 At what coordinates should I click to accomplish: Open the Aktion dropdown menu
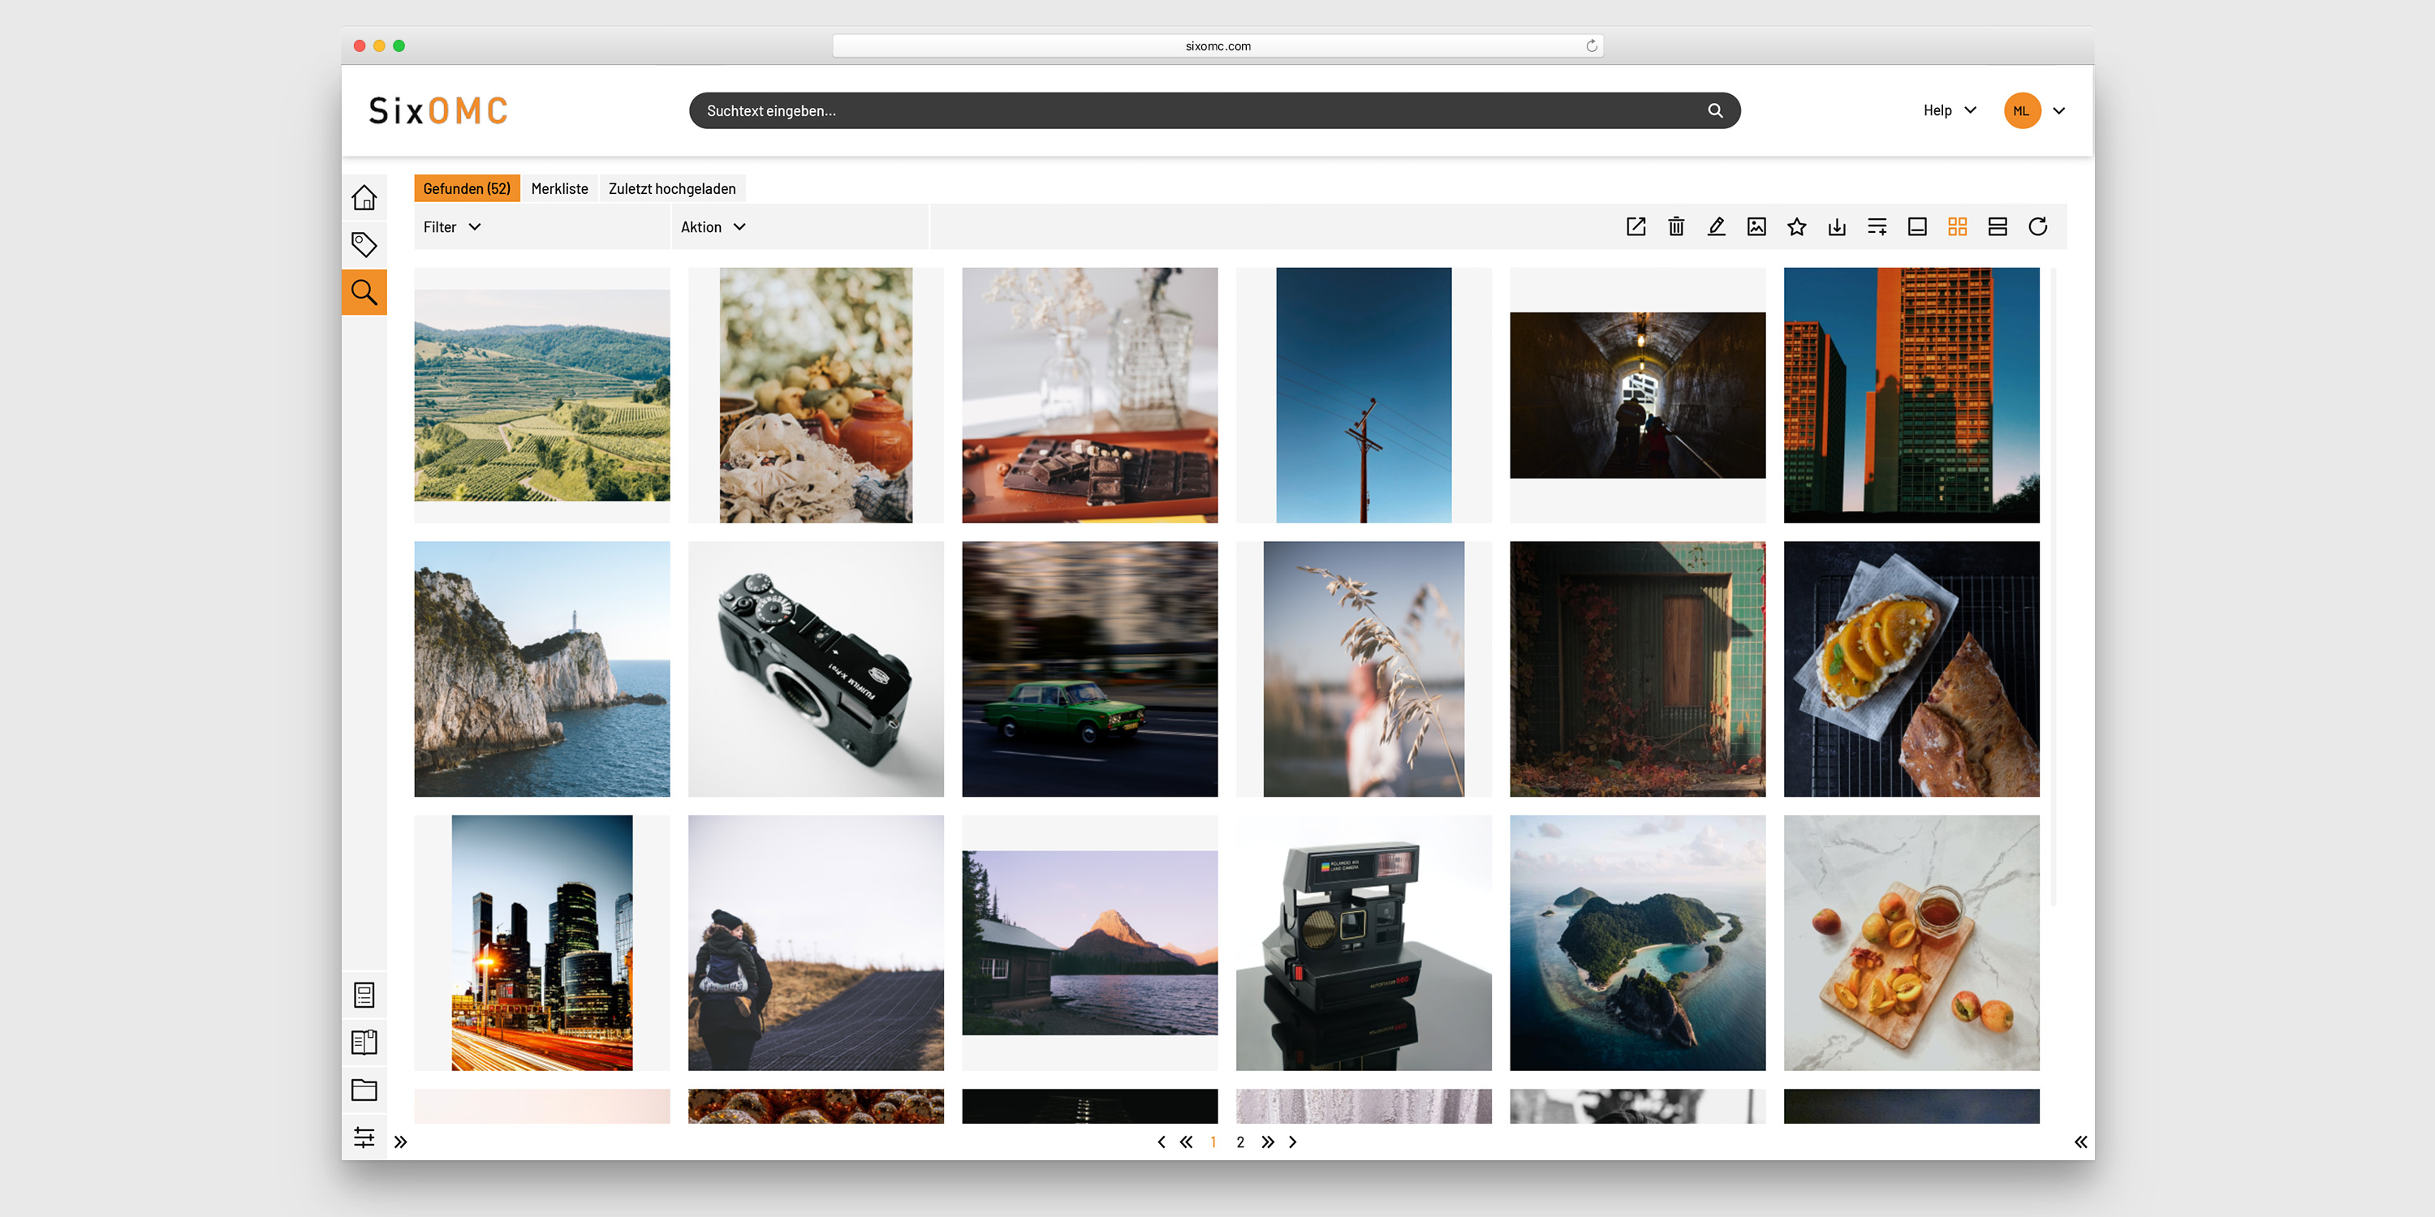point(713,227)
